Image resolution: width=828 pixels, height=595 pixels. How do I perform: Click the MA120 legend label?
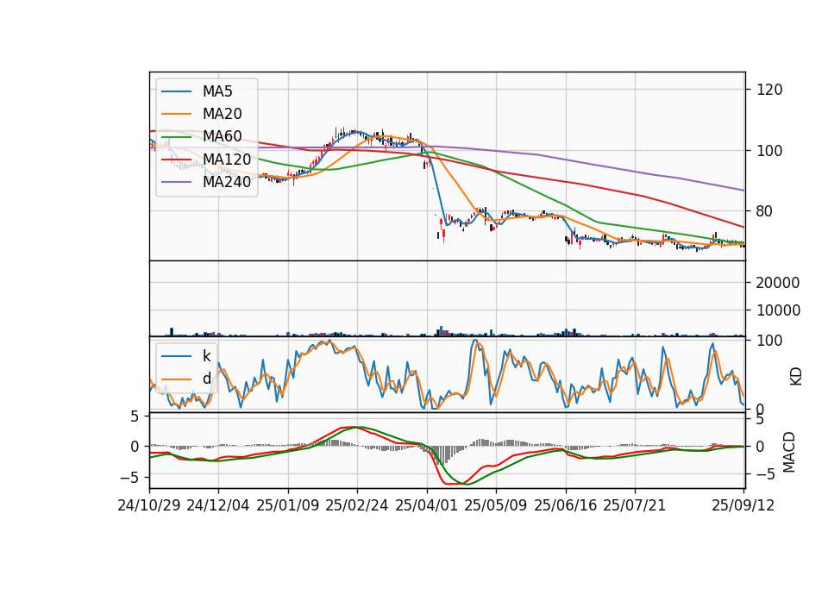point(227,159)
